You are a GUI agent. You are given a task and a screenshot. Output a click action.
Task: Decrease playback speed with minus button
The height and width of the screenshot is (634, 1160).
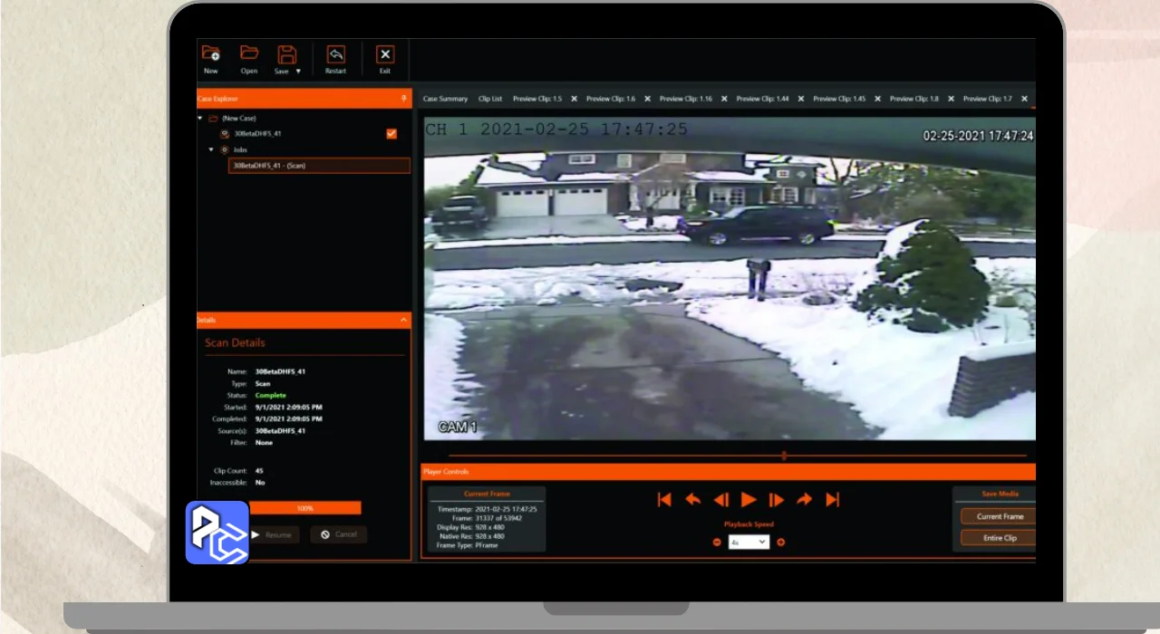click(x=717, y=542)
